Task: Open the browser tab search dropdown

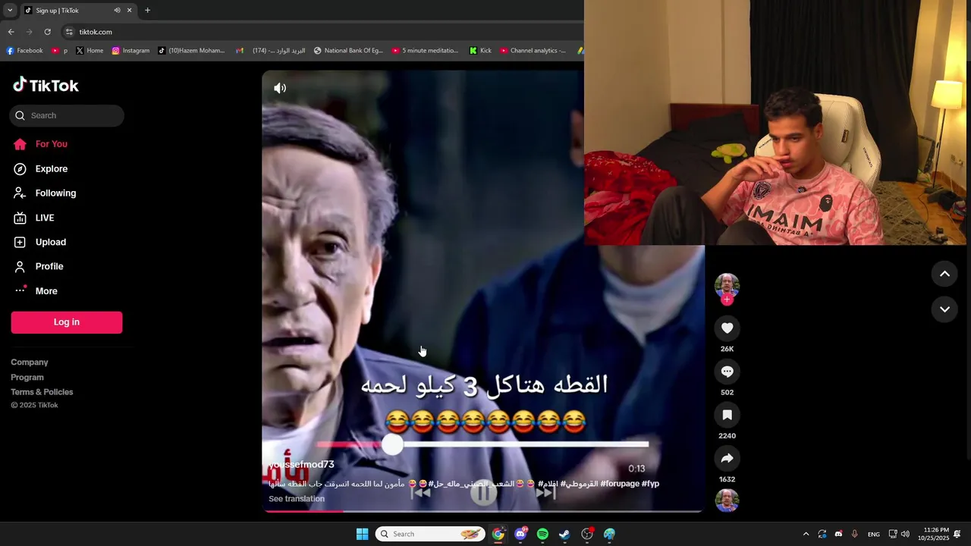Action: tap(10, 10)
